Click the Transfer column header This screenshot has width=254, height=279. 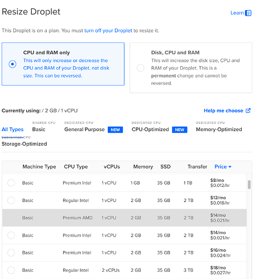[197, 167]
